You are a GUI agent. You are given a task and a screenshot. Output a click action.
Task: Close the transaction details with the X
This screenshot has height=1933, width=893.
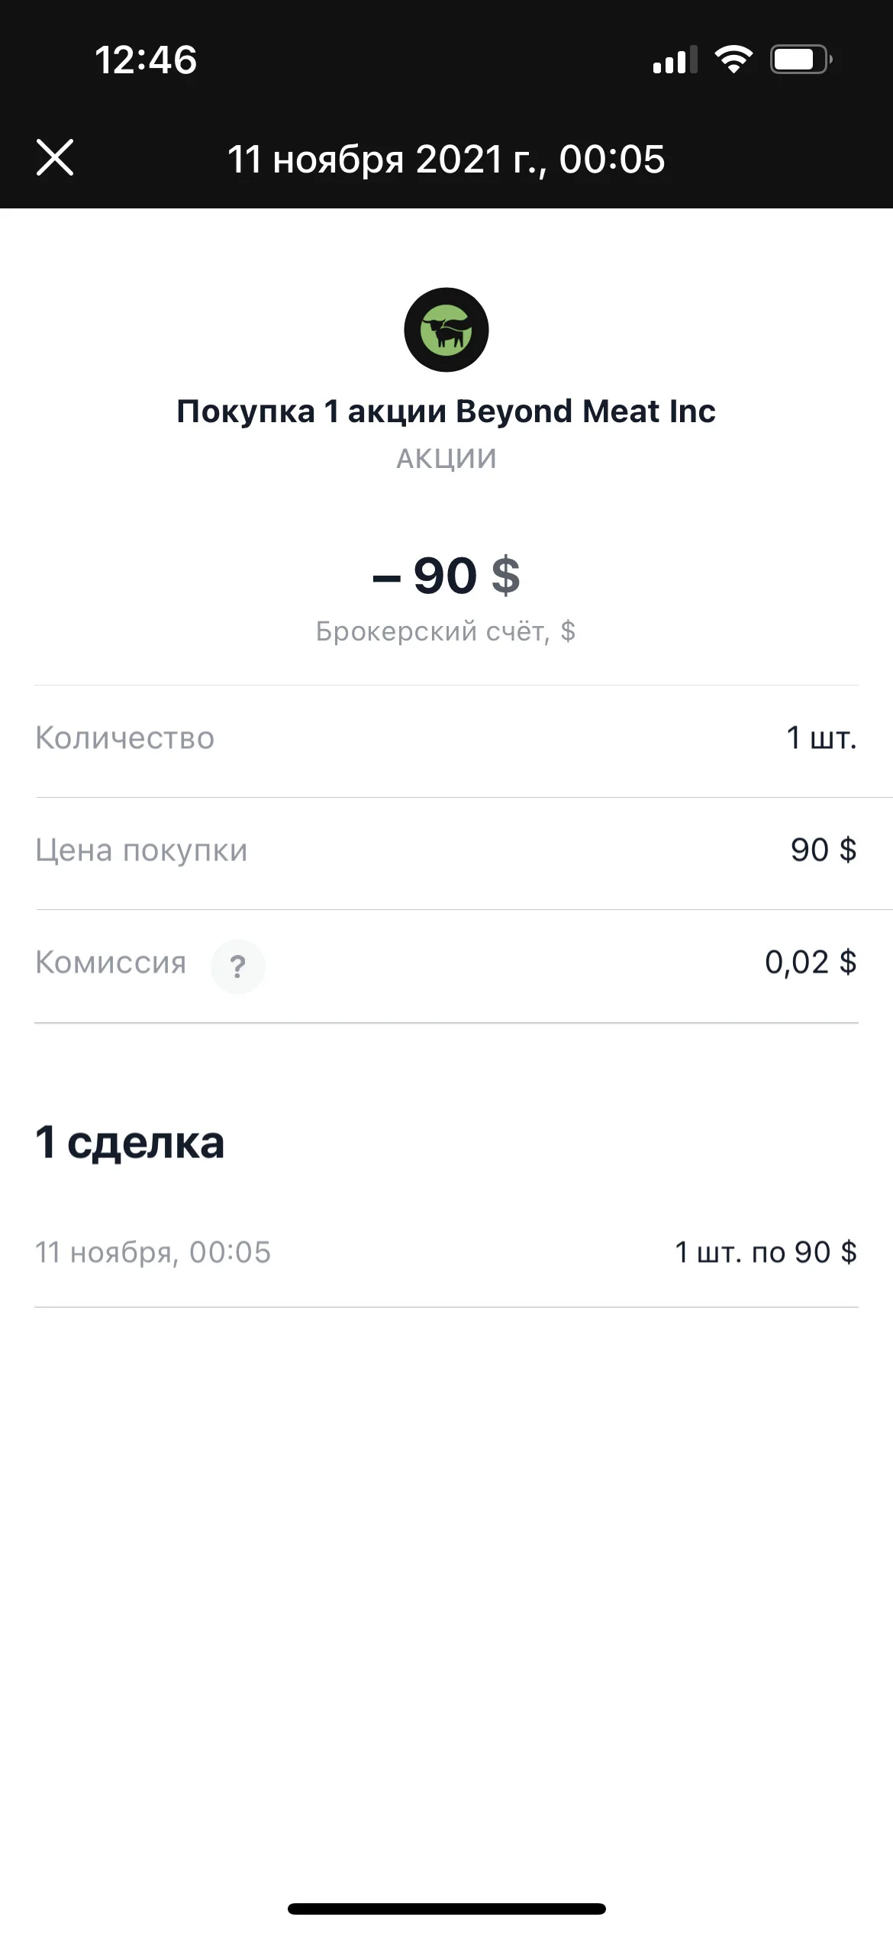click(55, 157)
